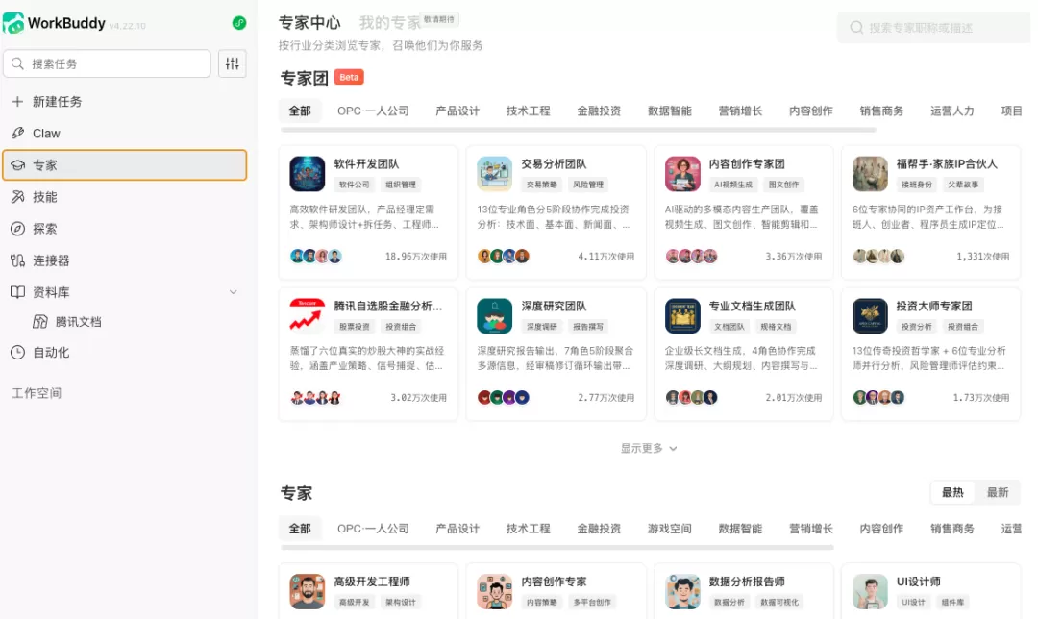Click the Beta badge next to 专家团
The height and width of the screenshot is (619, 1038).
tap(349, 78)
